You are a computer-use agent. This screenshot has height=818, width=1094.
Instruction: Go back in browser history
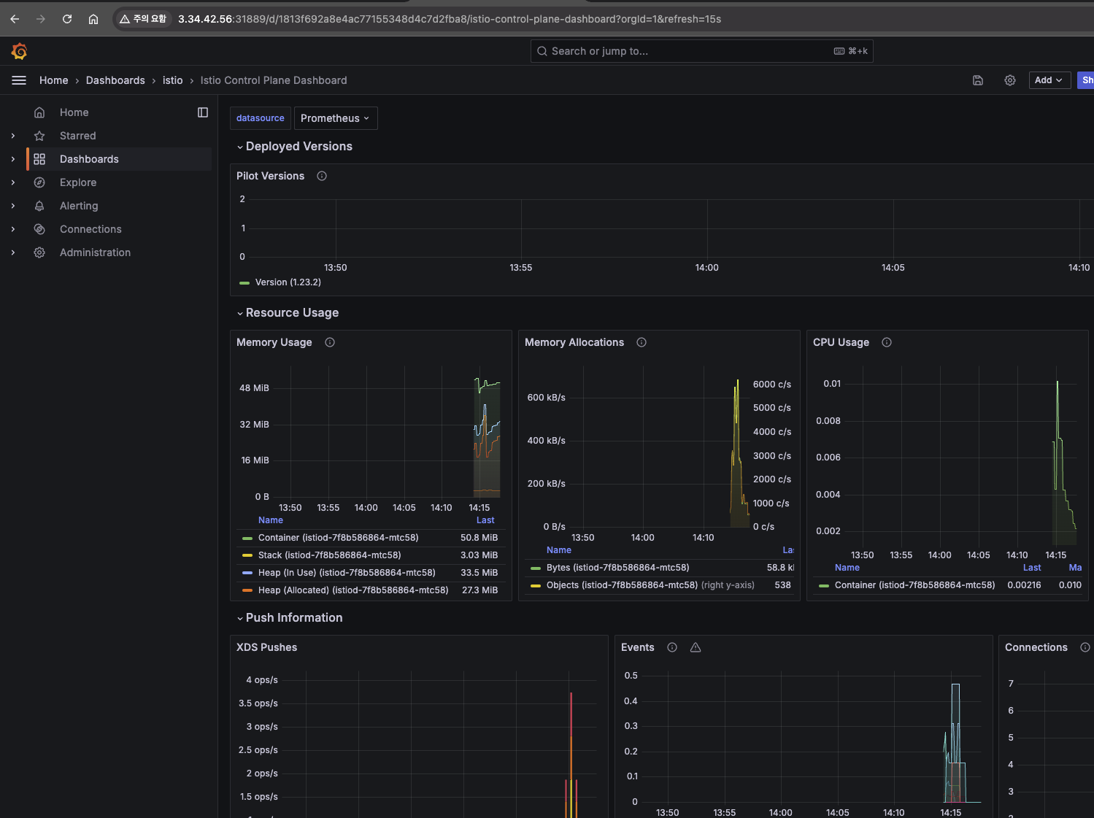[x=15, y=19]
